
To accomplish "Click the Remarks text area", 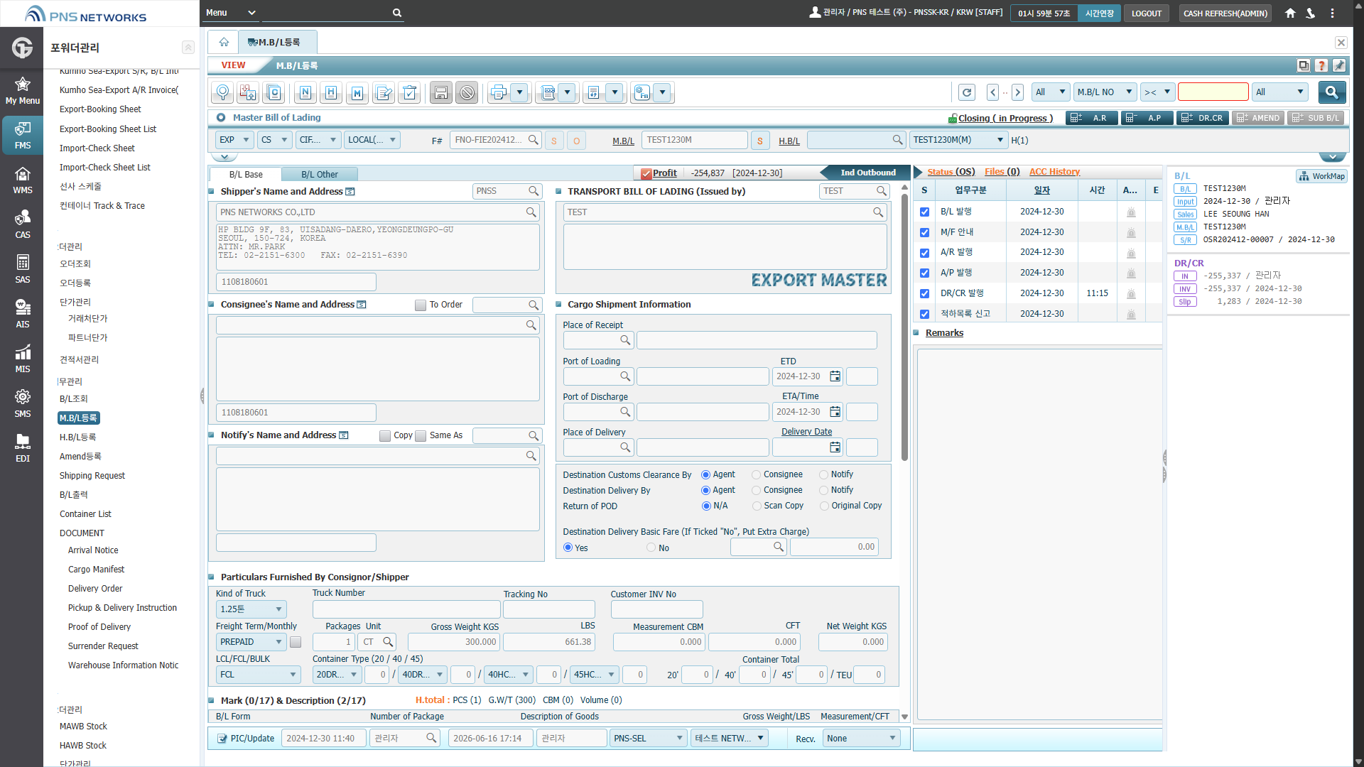I will tap(1039, 534).
